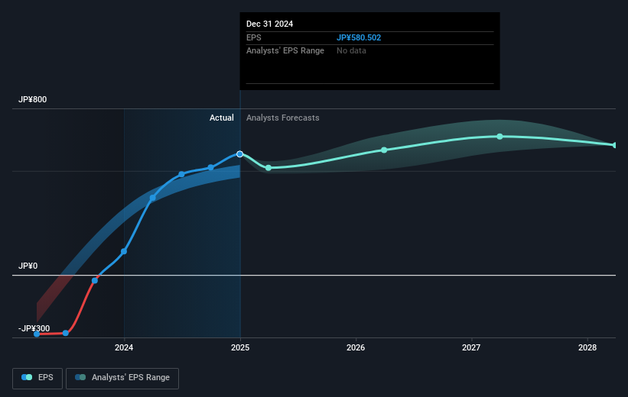The width and height of the screenshot is (628, 397).
Task: Toggle the EPS legend button
Action: pyautogui.click(x=37, y=378)
